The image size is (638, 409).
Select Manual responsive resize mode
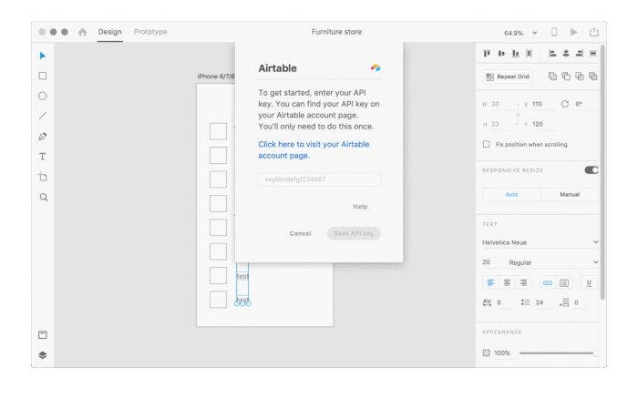point(570,194)
